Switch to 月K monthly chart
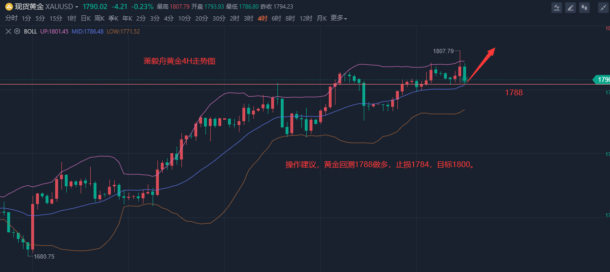This screenshot has height=272, width=610. coord(322,18)
